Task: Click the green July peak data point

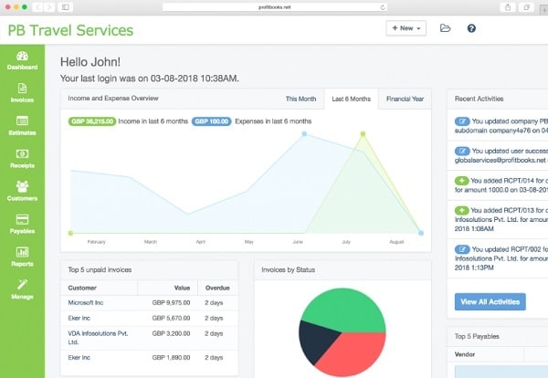Action: (x=363, y=134)
